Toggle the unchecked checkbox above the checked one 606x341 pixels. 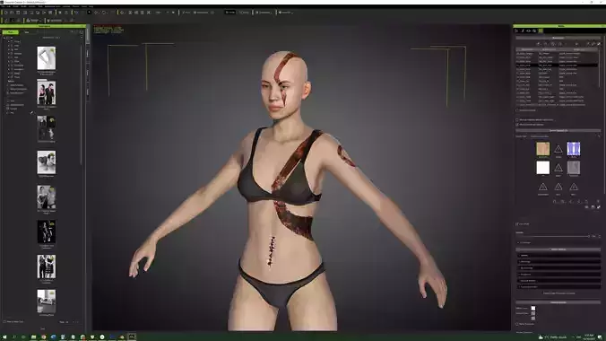(517, 120)
